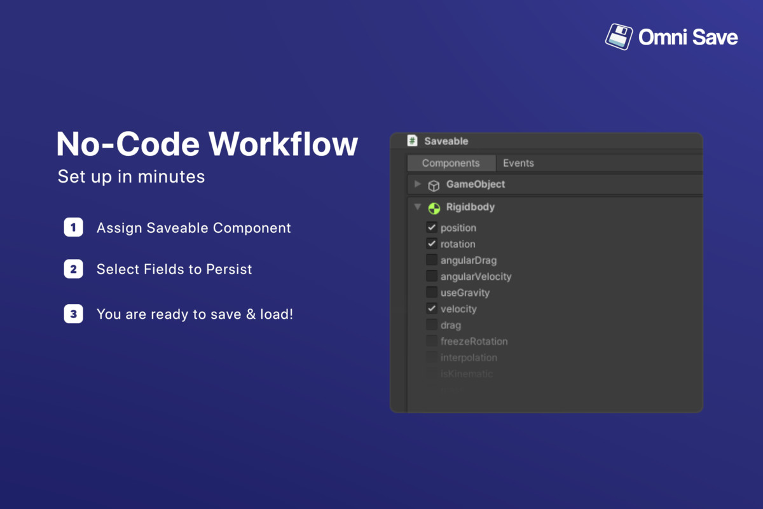Click the GameObject cube icon
Screen dimensions: 763x509
coord(434,185)
